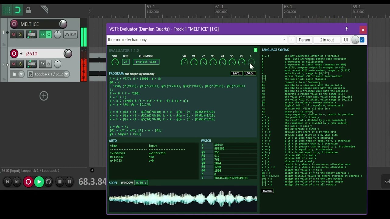Solo the j2610 track
This screenshot has height=219, width=390.
point(20,64)
